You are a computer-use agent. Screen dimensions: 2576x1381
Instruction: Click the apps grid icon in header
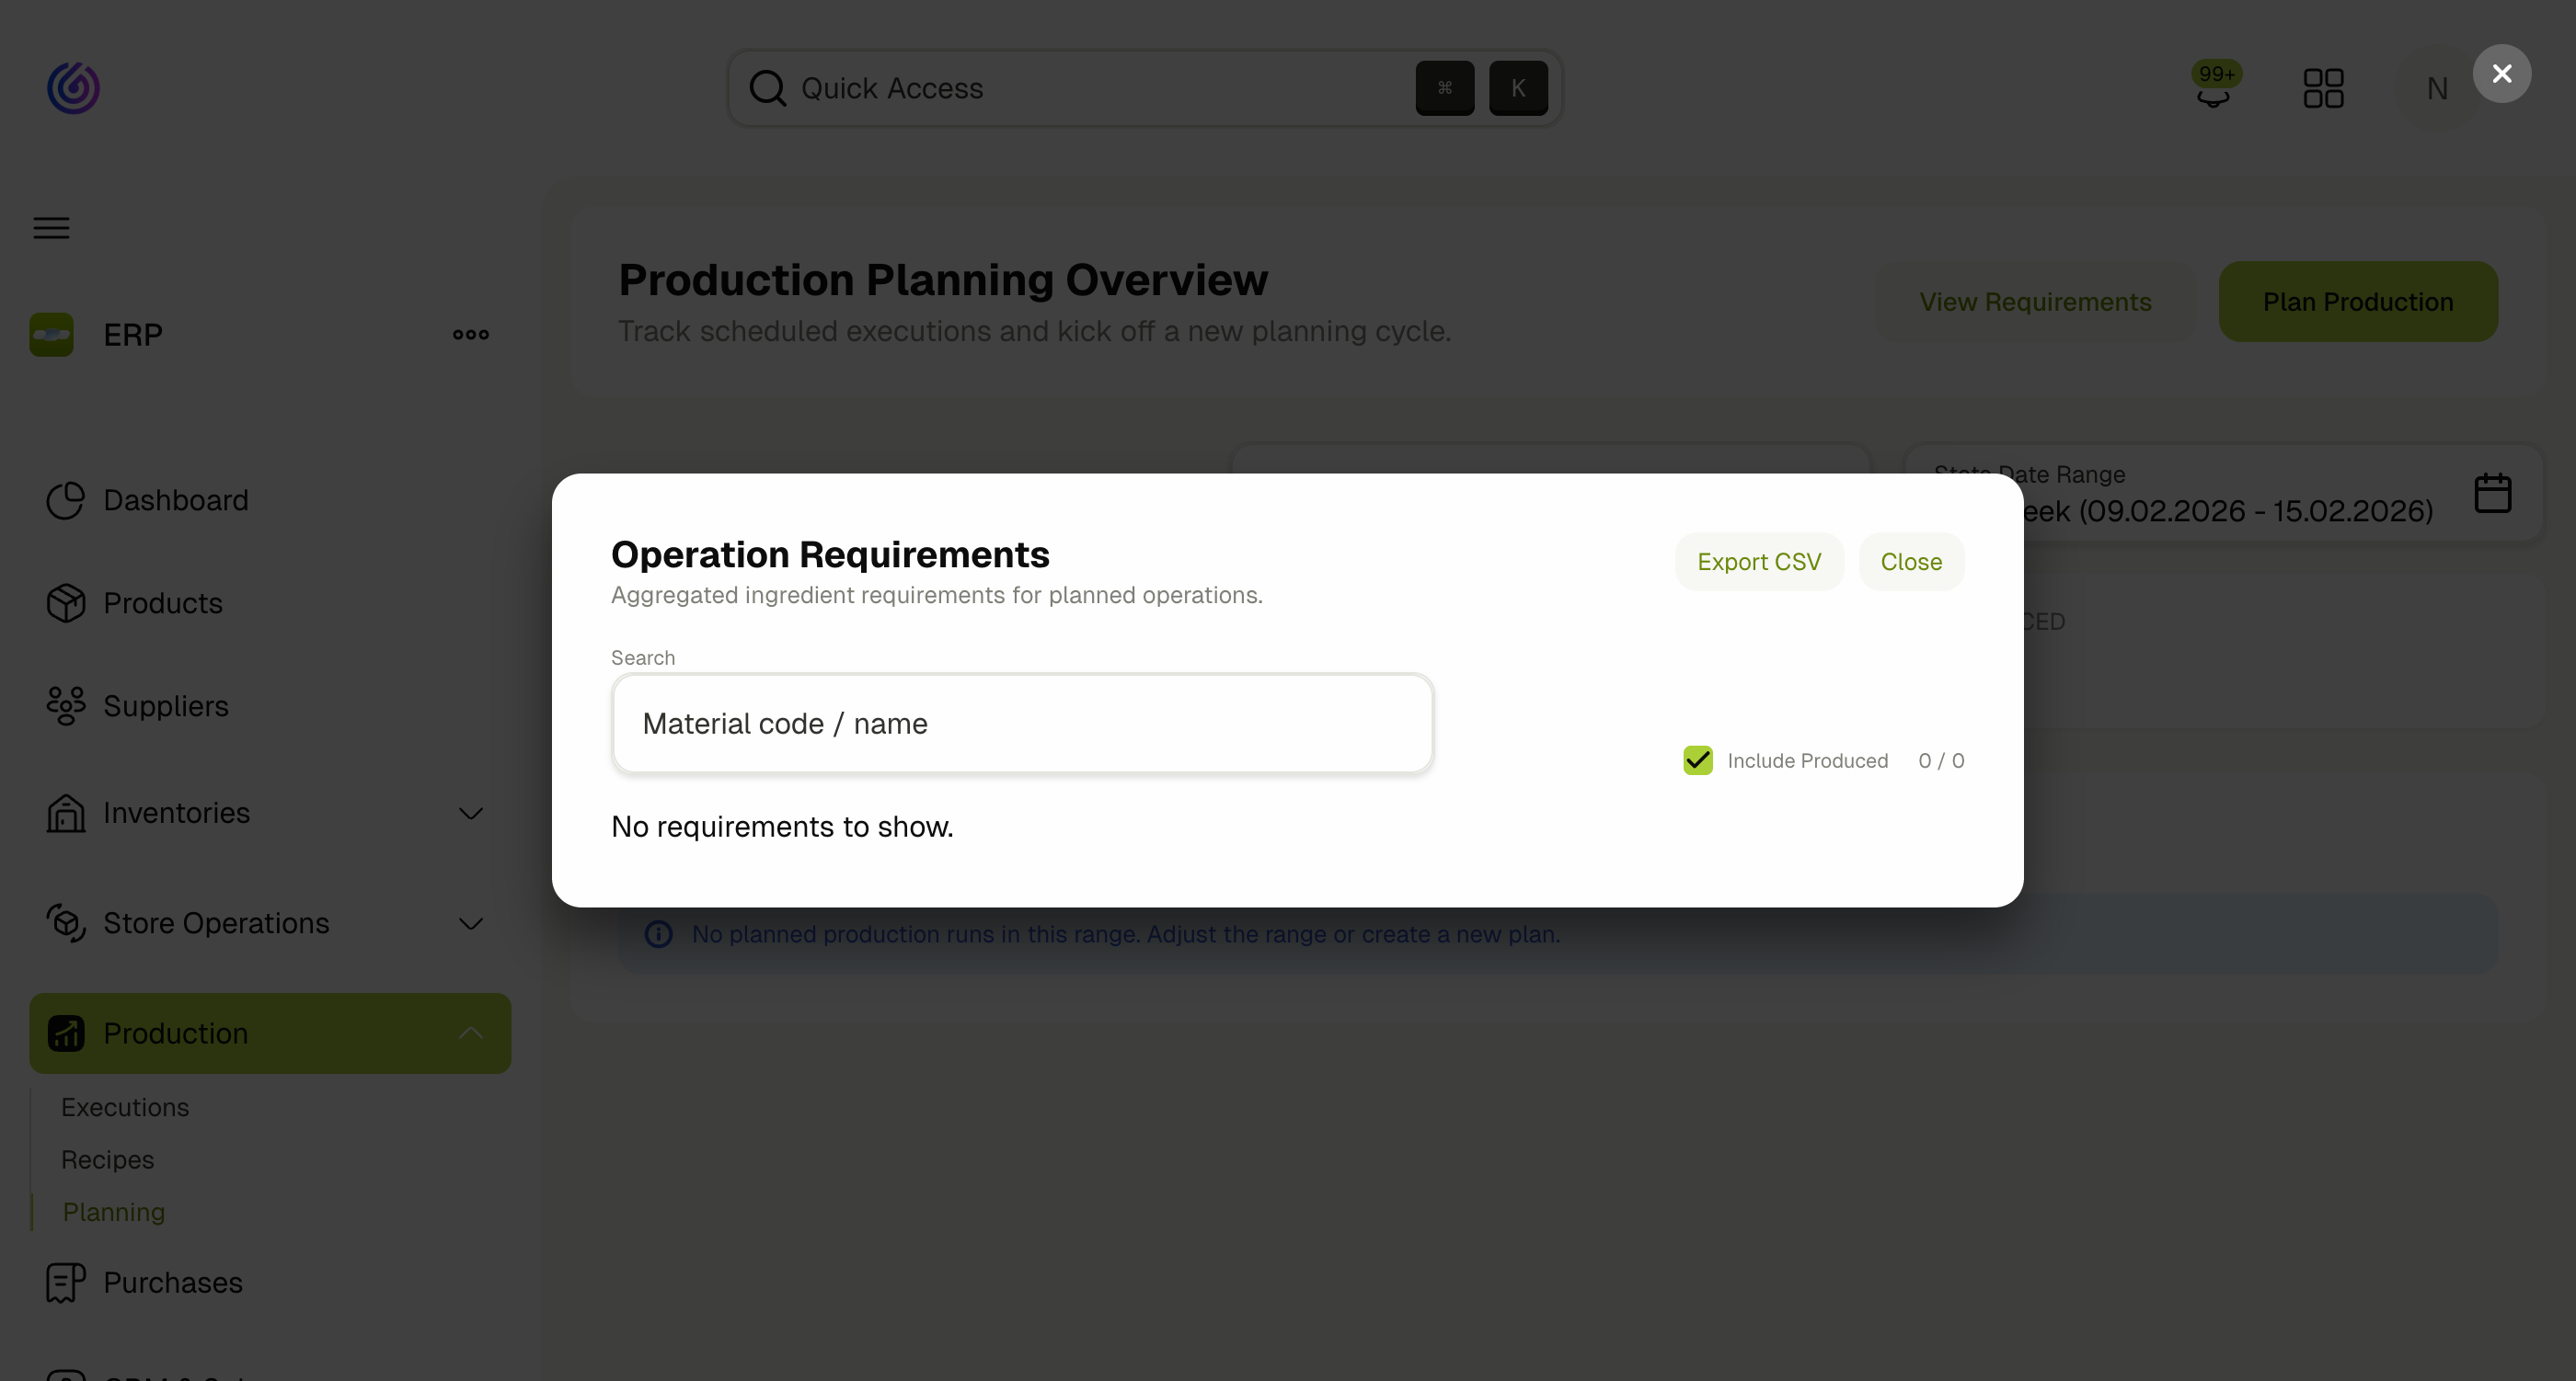[2324, 87]
